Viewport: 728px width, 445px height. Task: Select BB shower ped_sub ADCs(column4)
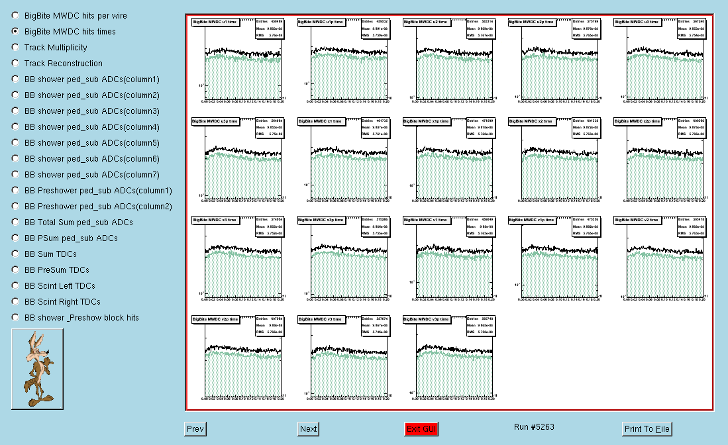pos(15,126)
